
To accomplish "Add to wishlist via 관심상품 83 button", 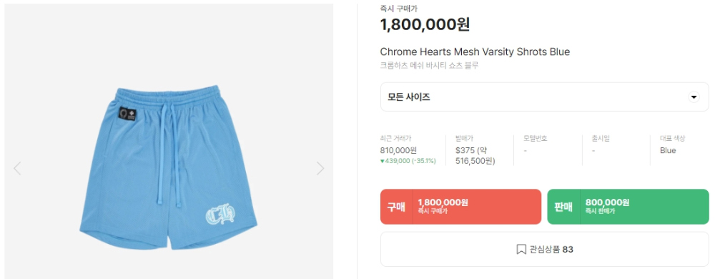I will pyautogui.click(x=544, y=250).
